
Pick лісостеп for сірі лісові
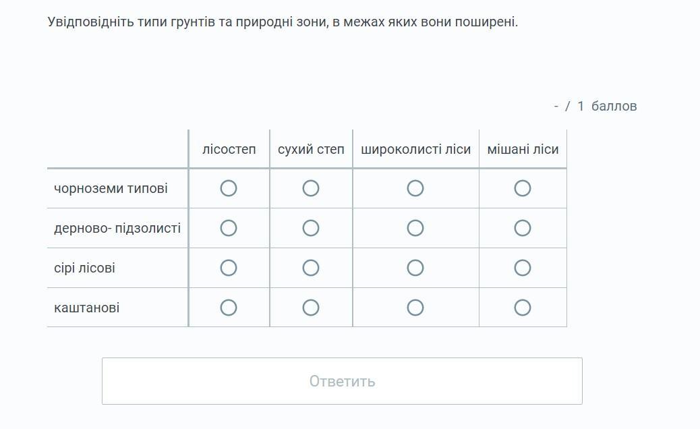pyautogui.click(x=229, y=268)
